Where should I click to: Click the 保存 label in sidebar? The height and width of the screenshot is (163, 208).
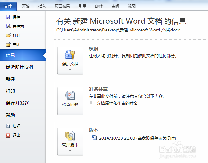tap(16, 17)
